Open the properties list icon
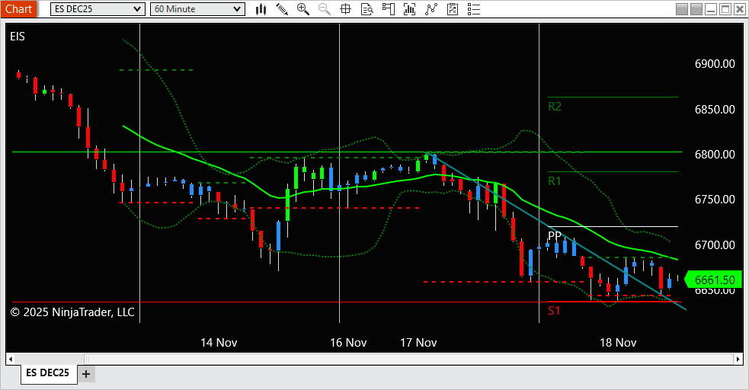 [473, 9]
